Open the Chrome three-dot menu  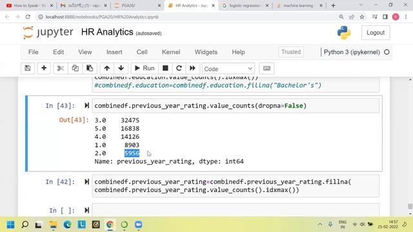[x=406, y=17]
